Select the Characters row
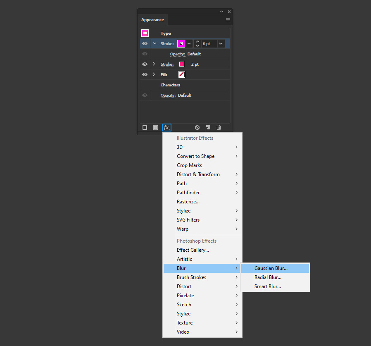Image resolution: width=371 pixels, height=346 pixels. (x=185, y=85)
